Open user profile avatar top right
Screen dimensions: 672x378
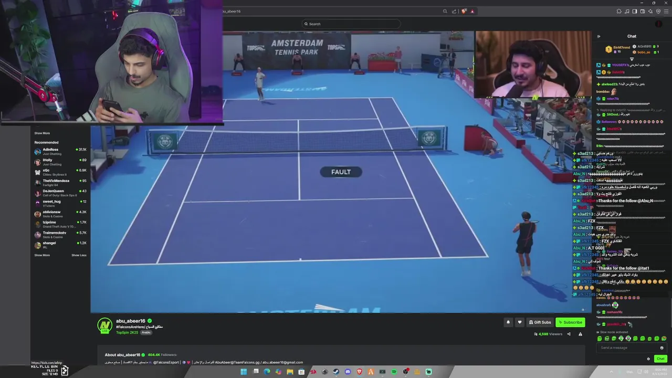(659, 24)
